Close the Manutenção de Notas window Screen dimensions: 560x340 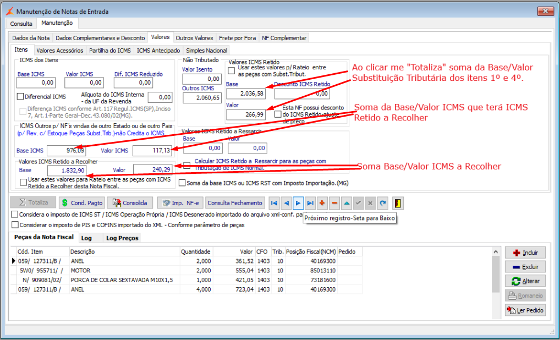(546, 12)
